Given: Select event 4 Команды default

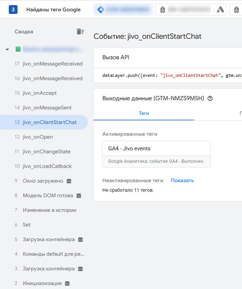Looking at the screenshot, I should click(x=44, y=254).
